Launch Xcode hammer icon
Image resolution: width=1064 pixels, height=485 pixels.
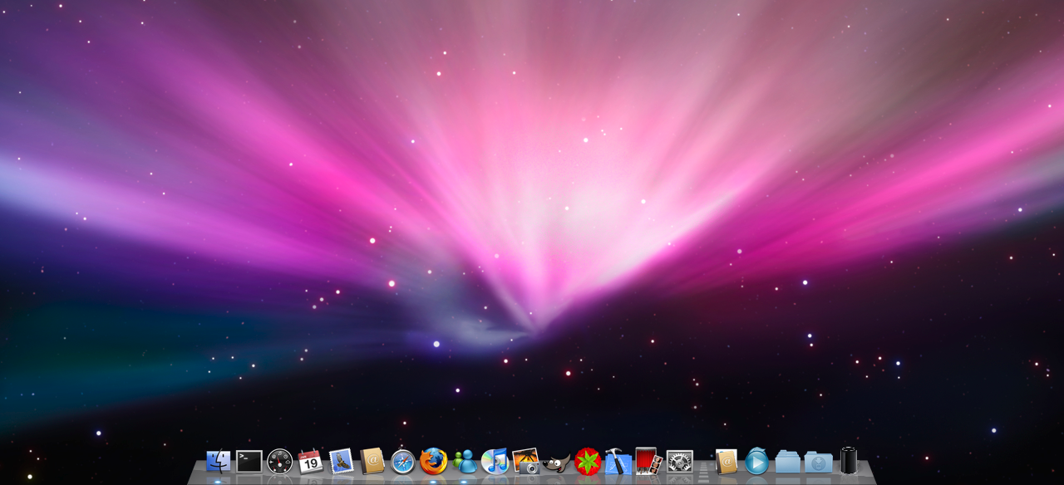(x=618, y=461)
